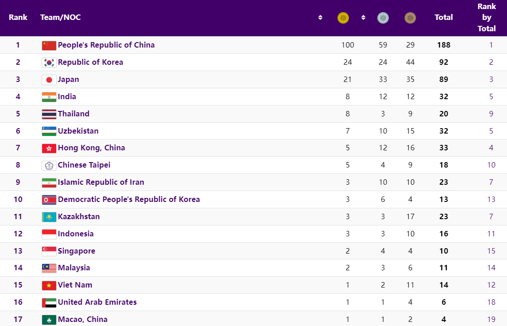
Task: Sort by gold medals using sort arrows
Action: [363, 18]
